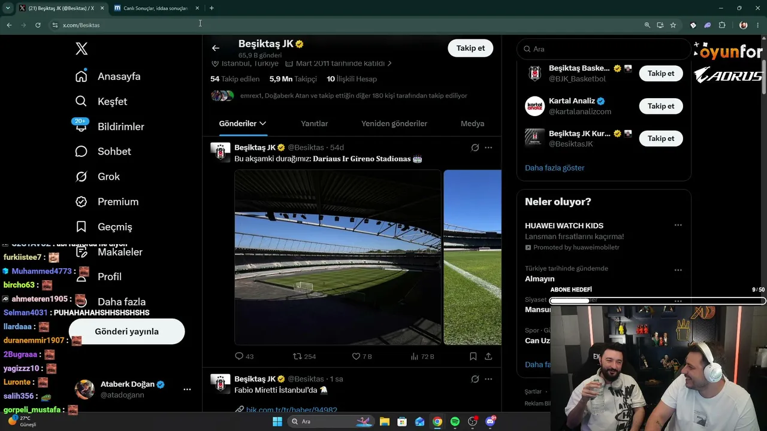Follow Beşiktaş Basketbol account
The height and width of the screenshot is (431, 767).
[661, 73]
